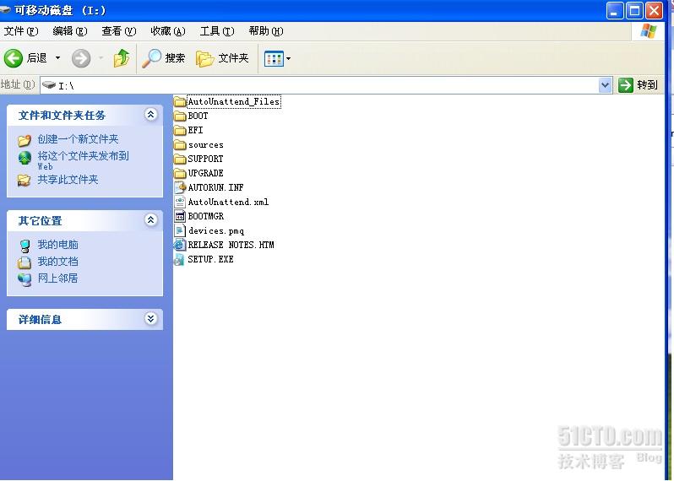Image resolution: width=674 pixels, height=481 pixels.
Task: Collapse the 文件和文件夹任务 panel
Action: [x=150, y=114]
